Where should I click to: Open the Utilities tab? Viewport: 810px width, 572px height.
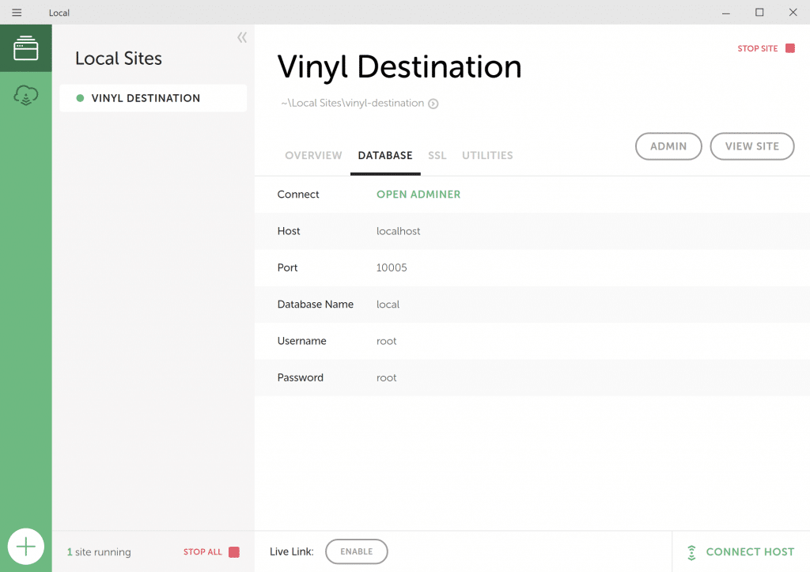(487, 155)
